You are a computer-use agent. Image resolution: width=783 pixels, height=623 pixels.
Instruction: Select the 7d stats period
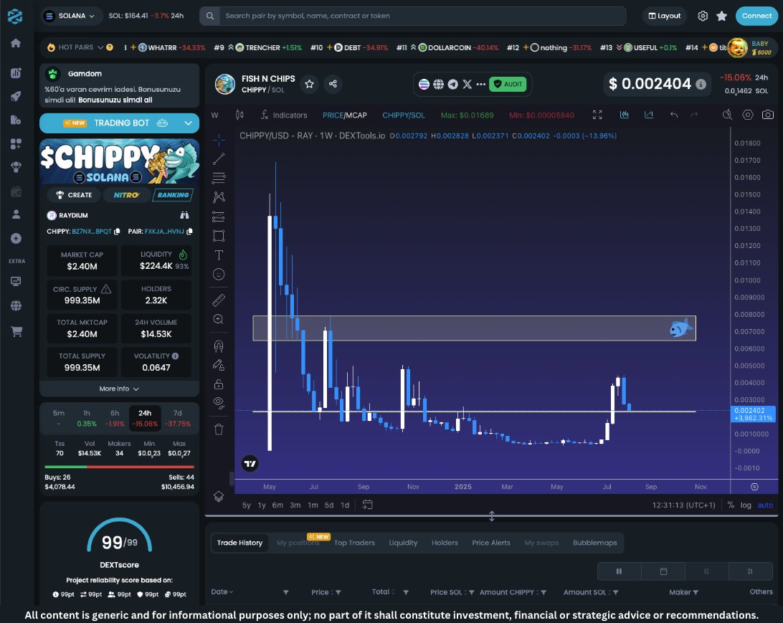coord(177,419)
